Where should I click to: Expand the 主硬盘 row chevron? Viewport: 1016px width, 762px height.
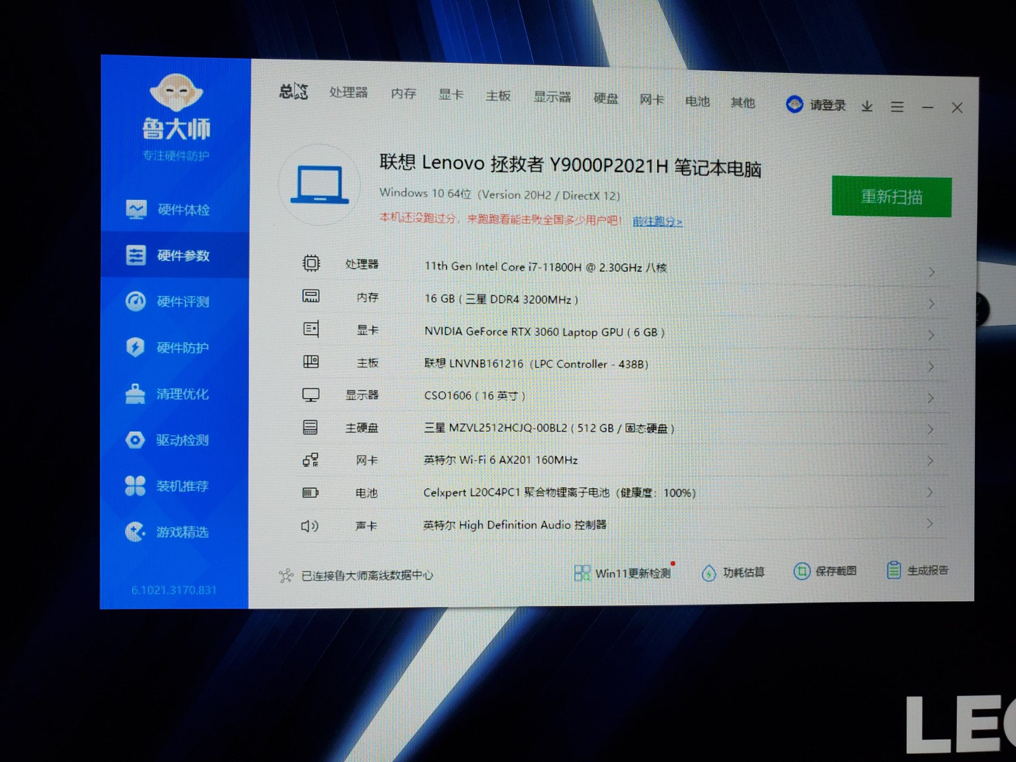pos(930,429)
